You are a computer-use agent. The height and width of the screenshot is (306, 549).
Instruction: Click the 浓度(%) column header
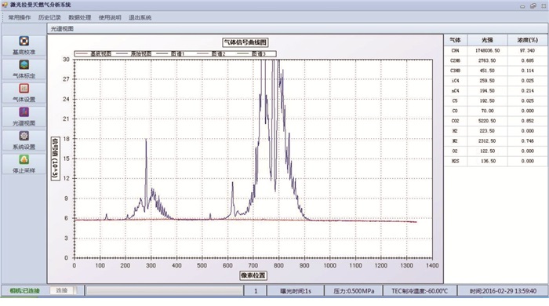click(x=527, y=40)
